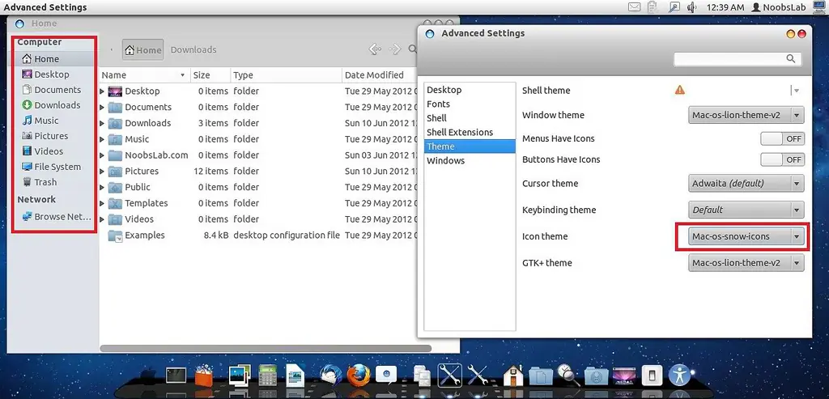Select the Shell category
The width and height of the screenshot is (829, 399).
tap(470, 118)
